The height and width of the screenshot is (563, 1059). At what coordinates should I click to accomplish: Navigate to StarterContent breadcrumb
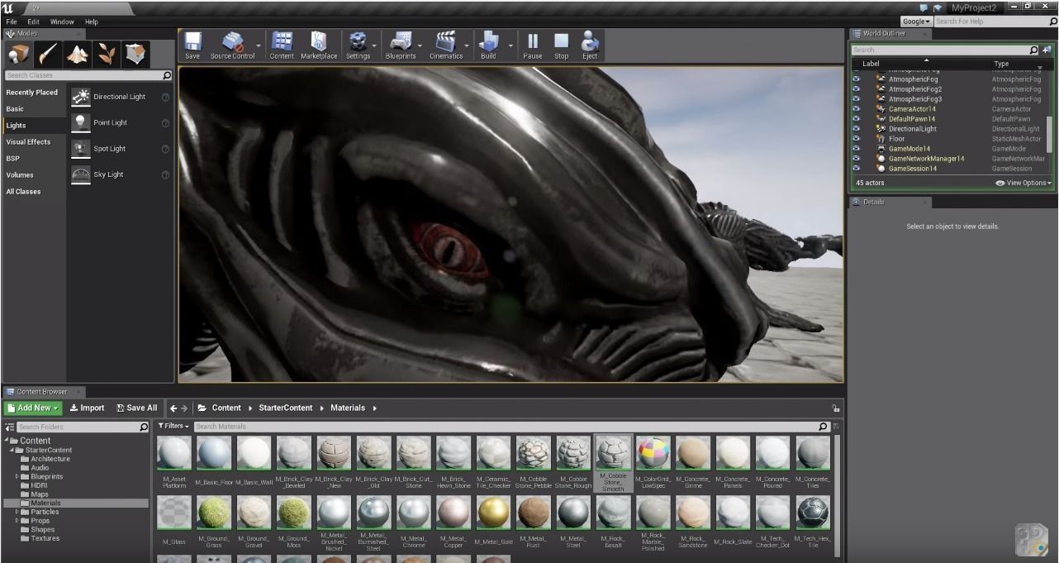point(286,408)
